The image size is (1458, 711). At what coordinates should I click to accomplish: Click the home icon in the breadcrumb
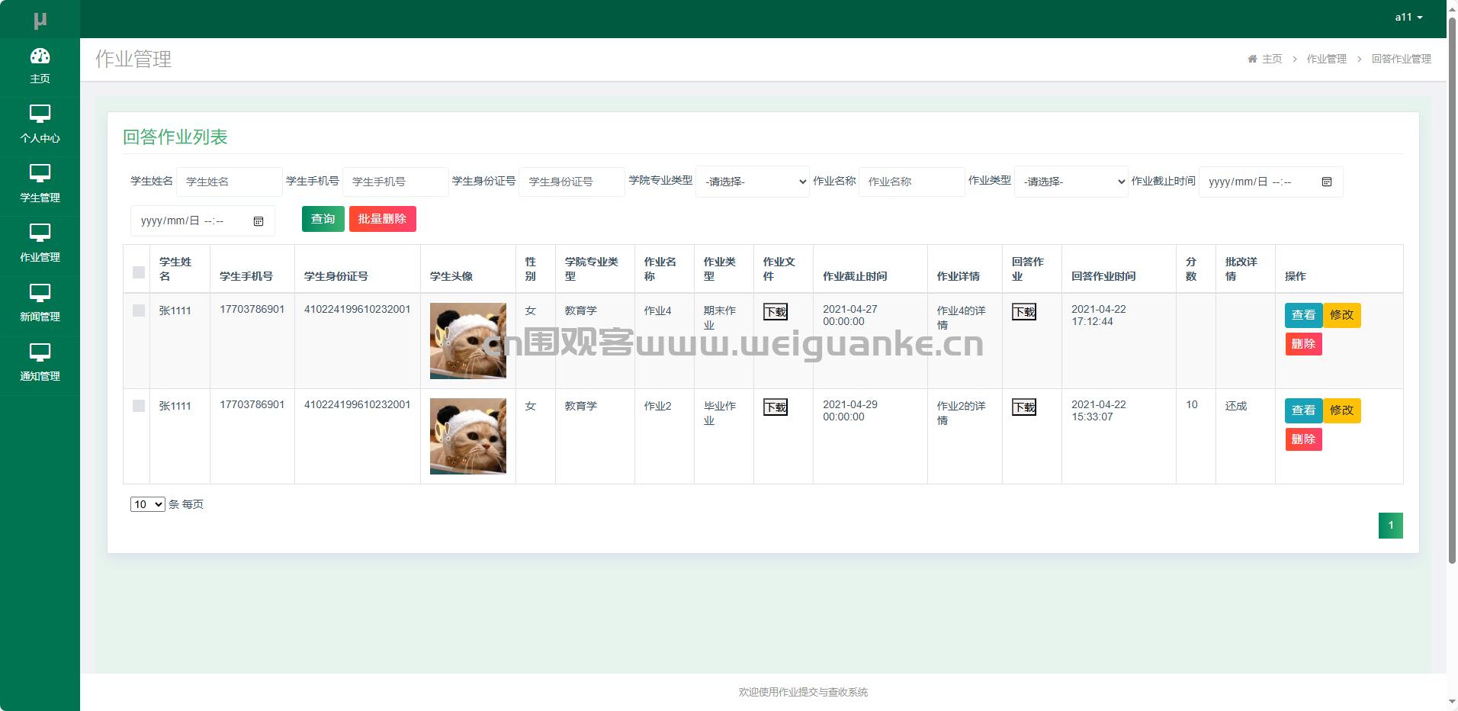pos(1253,59)
